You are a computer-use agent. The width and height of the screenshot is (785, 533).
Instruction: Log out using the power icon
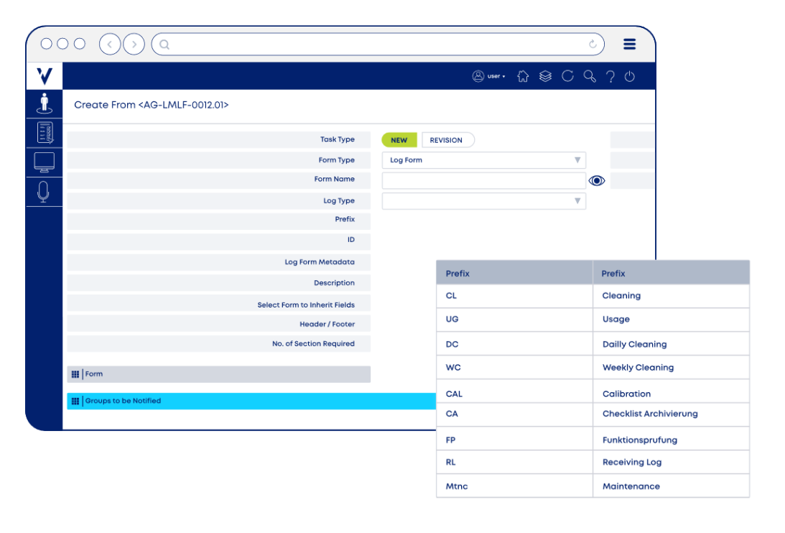click(629, 75)
